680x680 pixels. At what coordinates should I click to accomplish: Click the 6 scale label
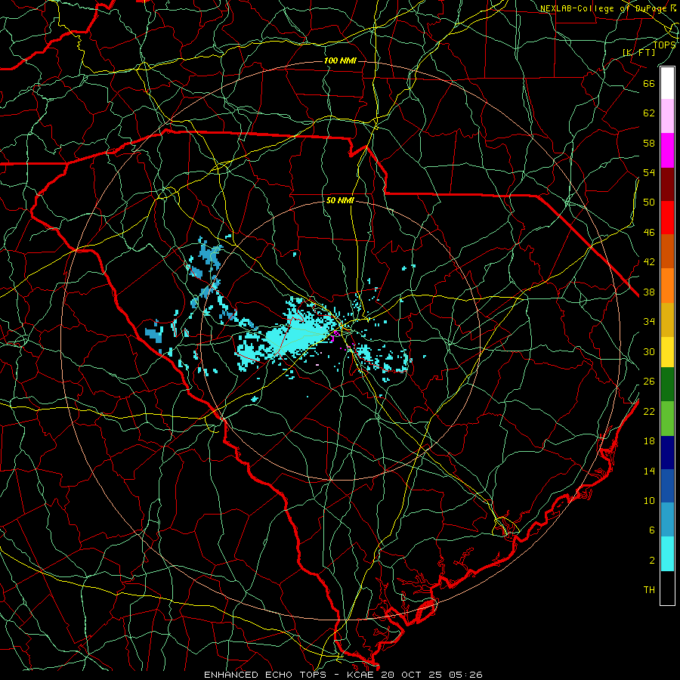click(x=651, y=530)
